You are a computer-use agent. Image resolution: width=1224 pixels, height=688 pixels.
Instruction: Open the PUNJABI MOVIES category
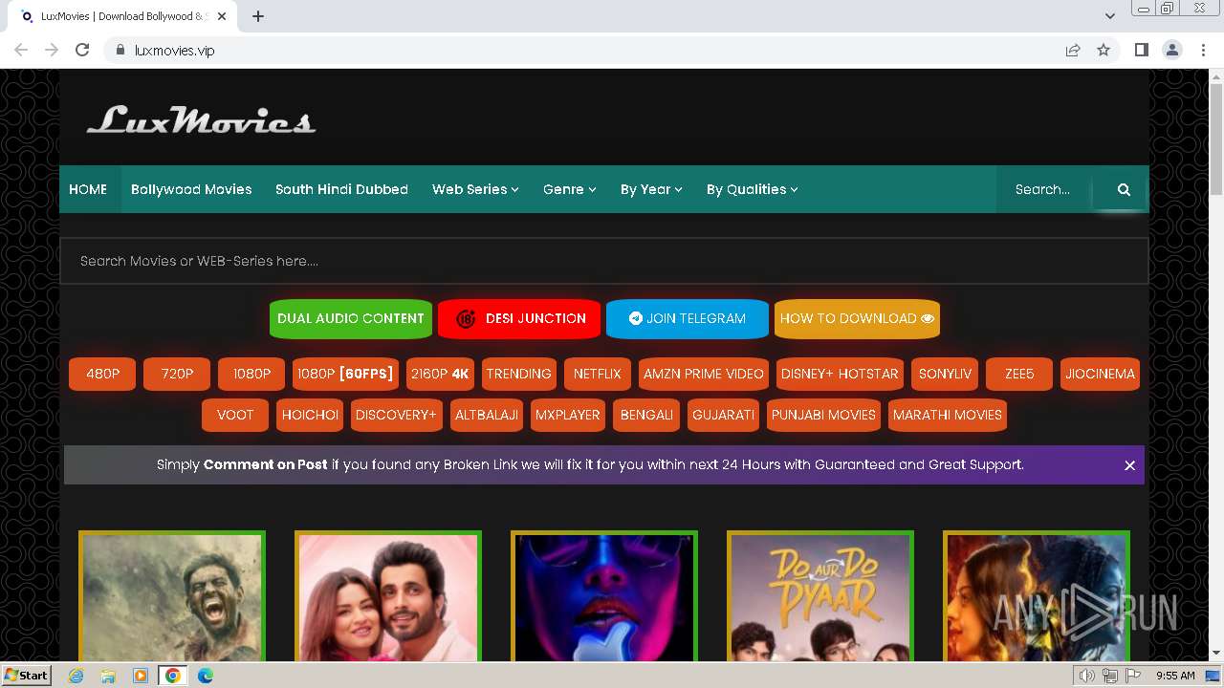(823, 415)
